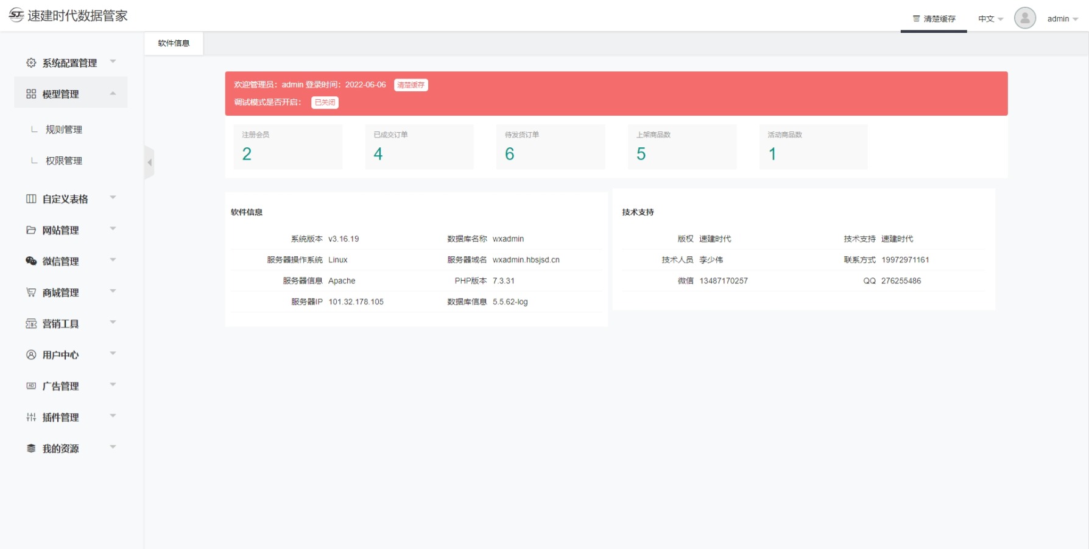The image size is (1089, 549).
Task: Click QQ number 276255486
Action: click(901, 281)
